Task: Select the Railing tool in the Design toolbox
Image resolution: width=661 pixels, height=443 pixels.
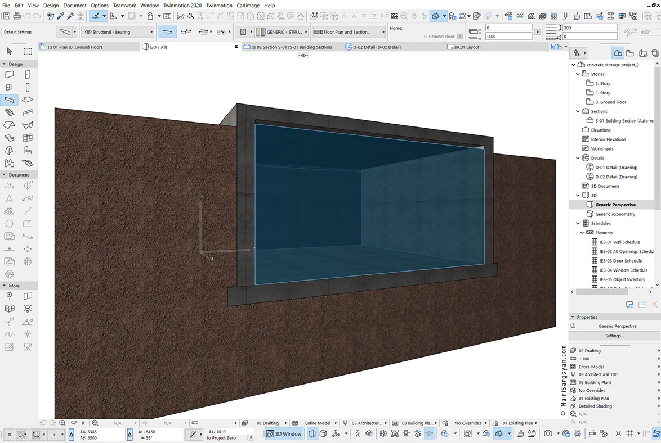Action: pos(28,112)
